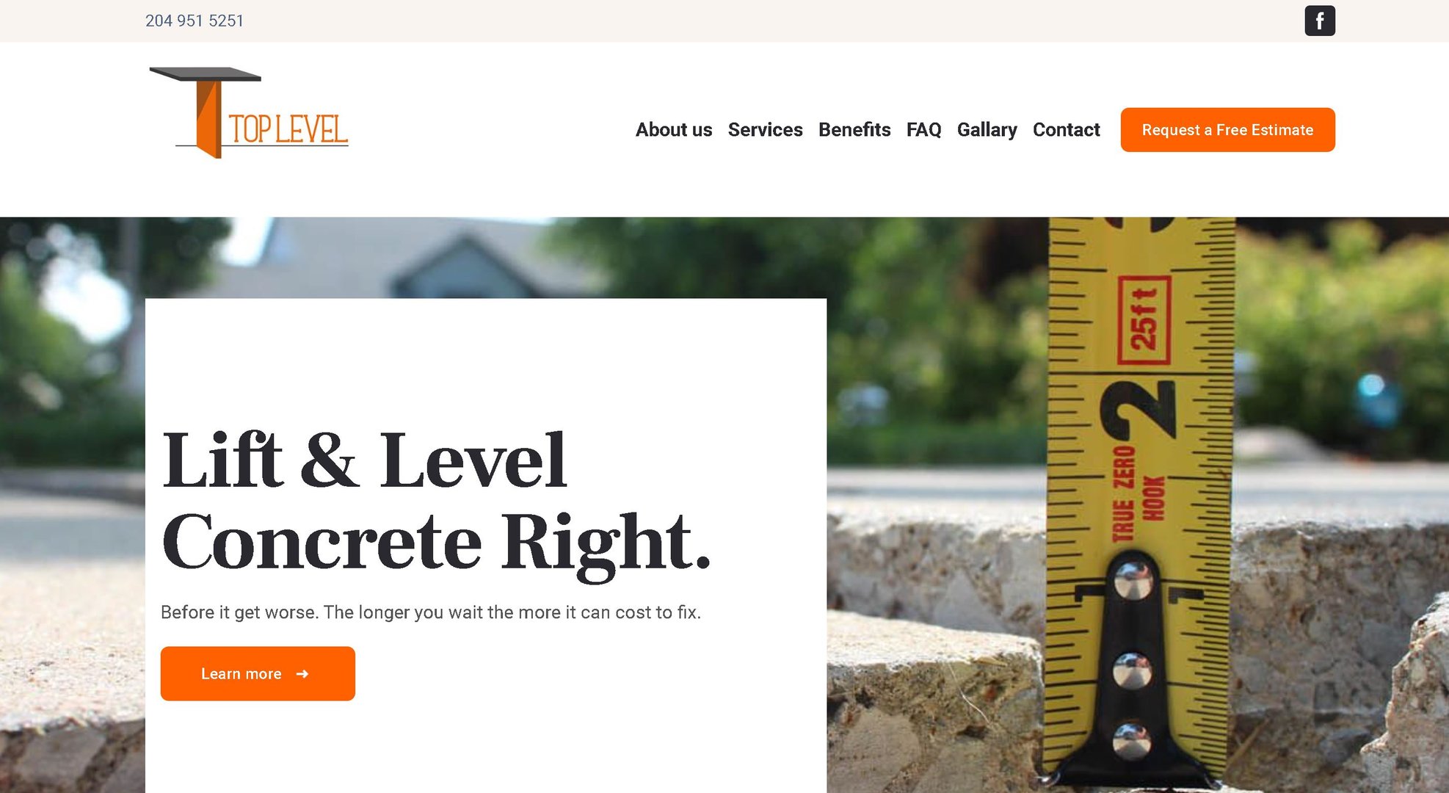Screen dimensions: 1449x793
Task: Click the TRUE ZERO HOOK text
Action: pyautogui.click(x=1138, y=493)
